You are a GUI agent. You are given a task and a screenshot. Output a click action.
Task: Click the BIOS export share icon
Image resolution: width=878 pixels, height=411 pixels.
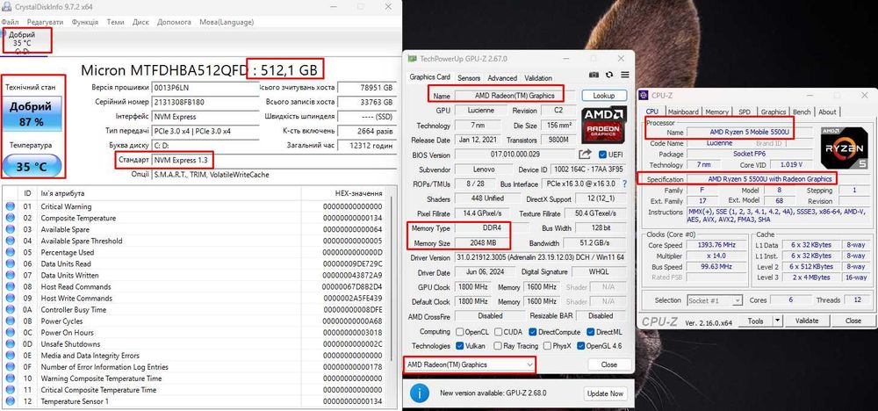pyautogui.click(x=585, y=154)
